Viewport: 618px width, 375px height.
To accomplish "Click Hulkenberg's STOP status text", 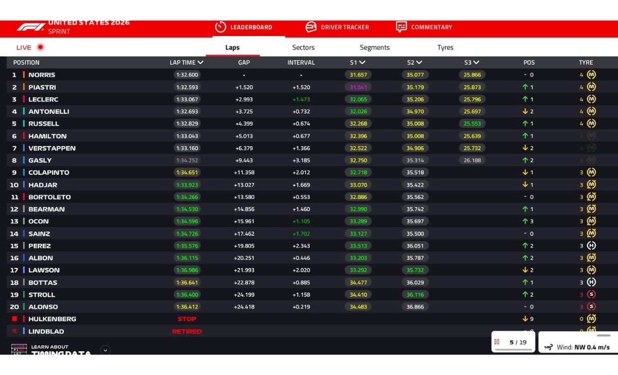I will [187, 319].
